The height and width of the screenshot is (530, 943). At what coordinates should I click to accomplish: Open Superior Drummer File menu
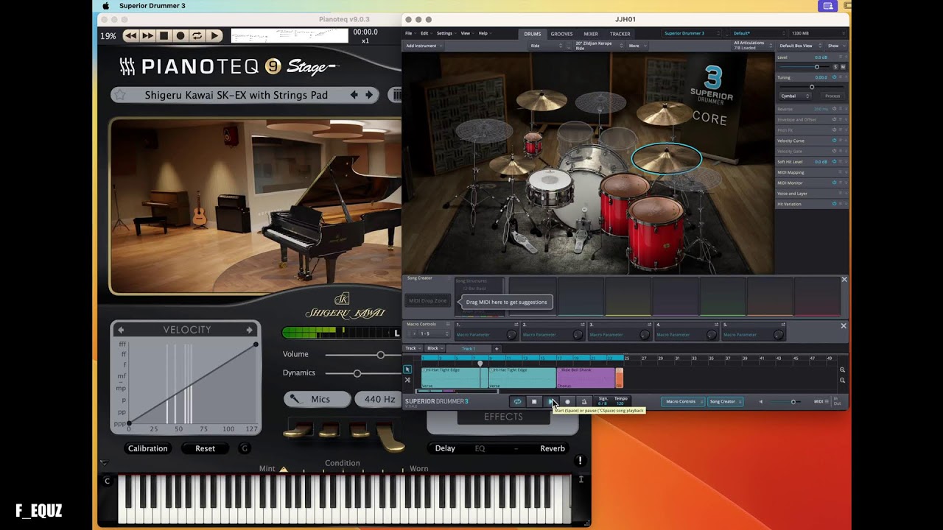tap(409, 33)
